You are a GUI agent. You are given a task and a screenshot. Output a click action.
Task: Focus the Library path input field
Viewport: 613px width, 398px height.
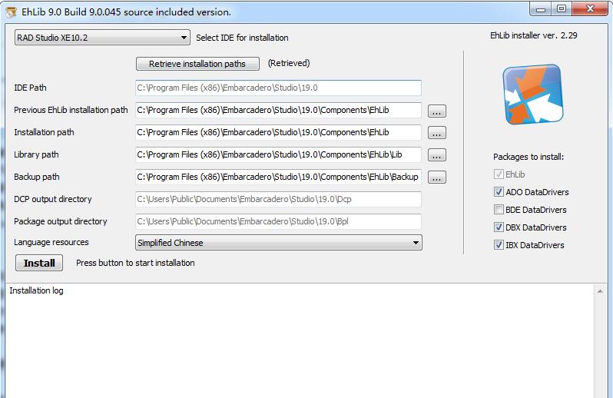(278, 154)
